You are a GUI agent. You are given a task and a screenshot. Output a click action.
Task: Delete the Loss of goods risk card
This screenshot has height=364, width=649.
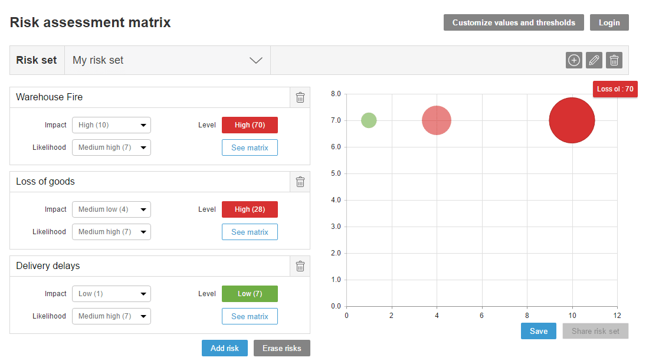[x=300, y=182]
